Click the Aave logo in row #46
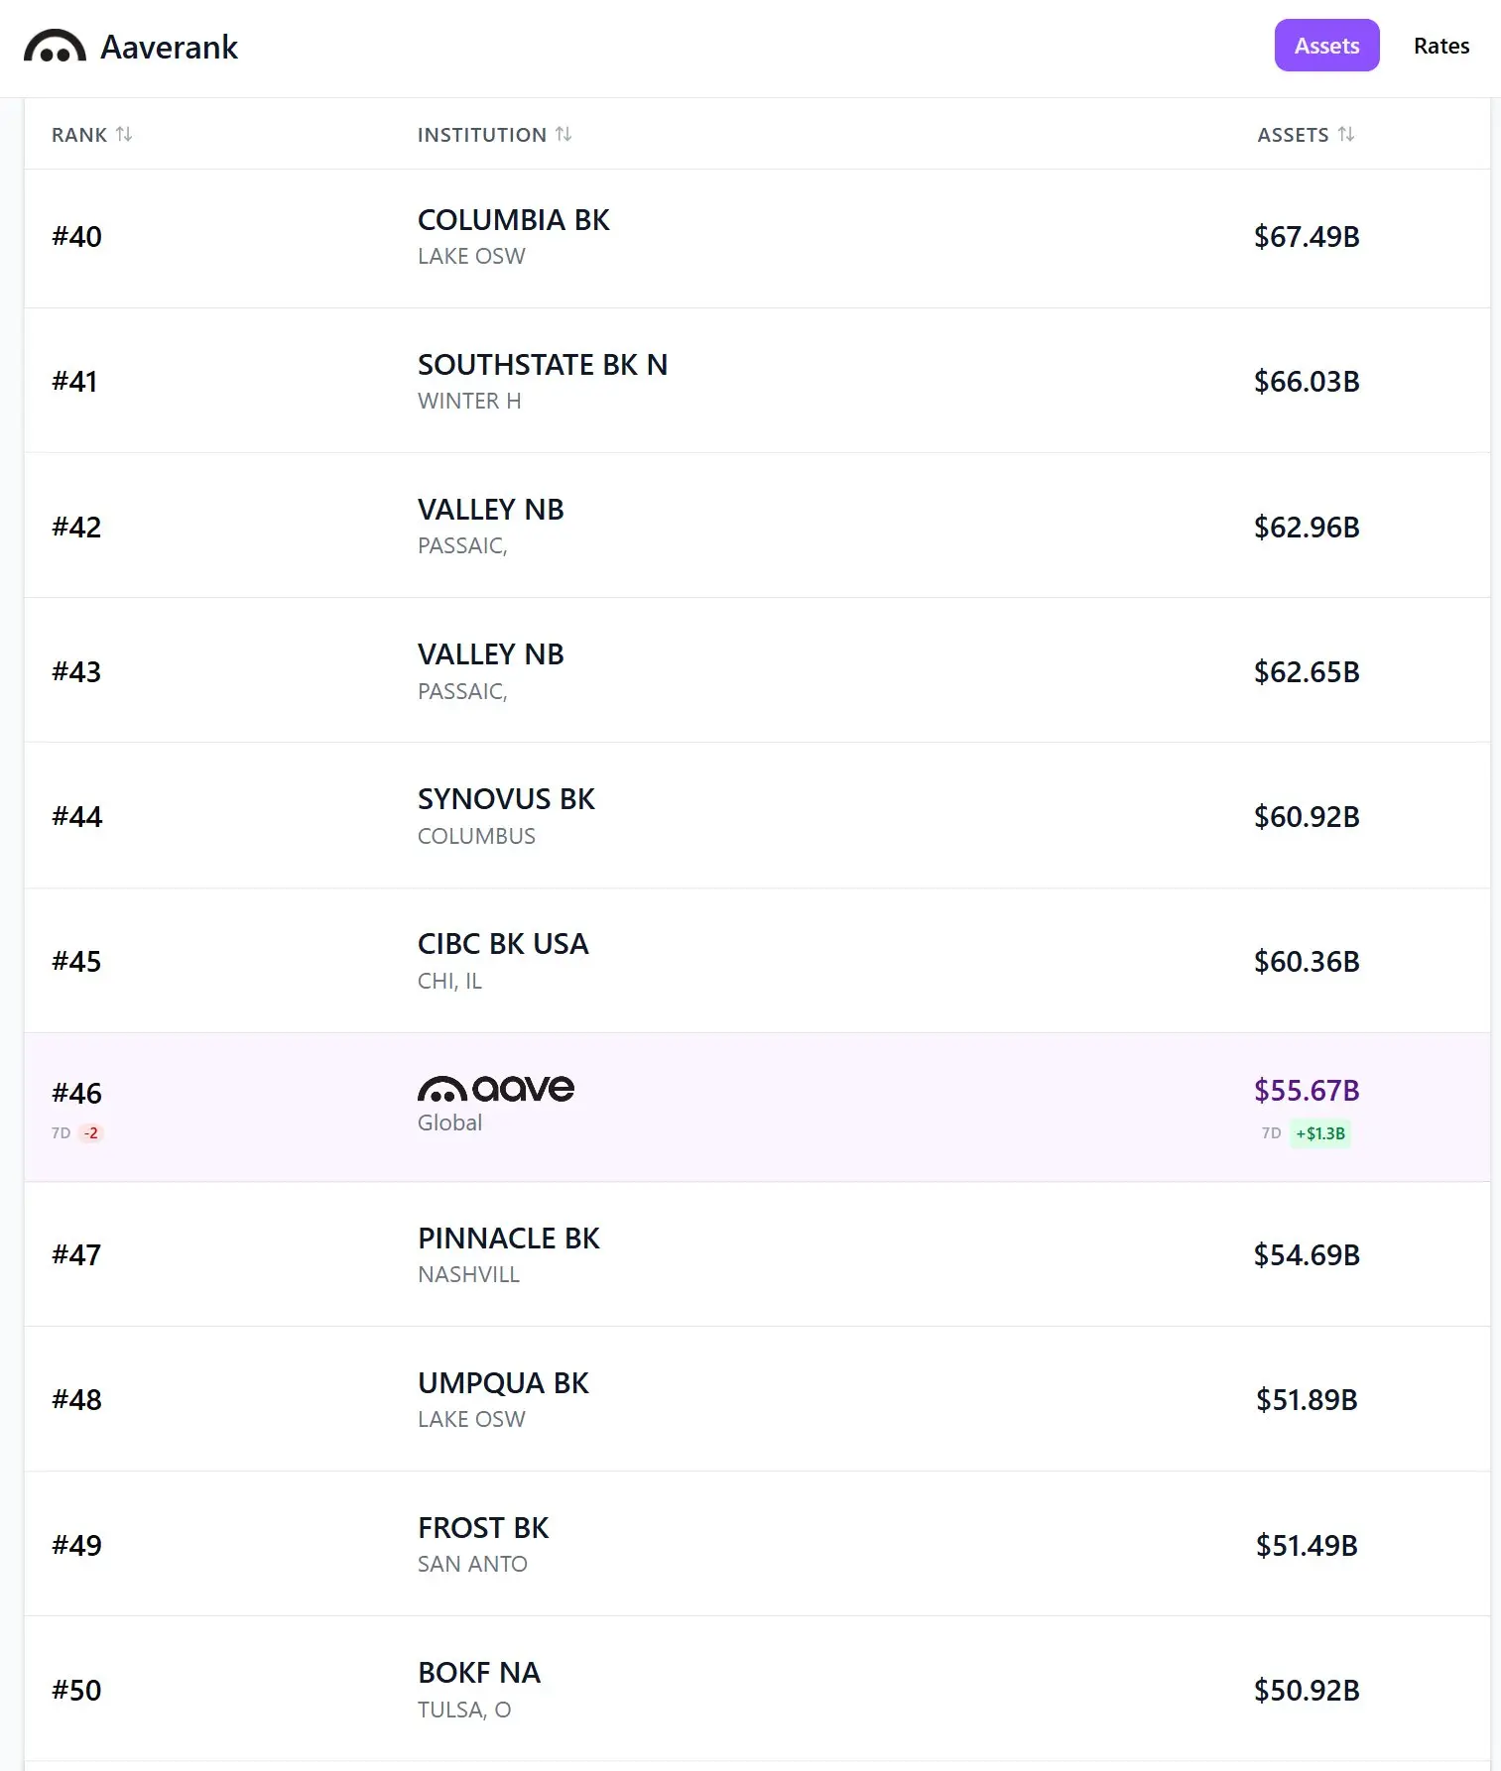Screen dimensions: 1501x1771 tap(496, 1089)
